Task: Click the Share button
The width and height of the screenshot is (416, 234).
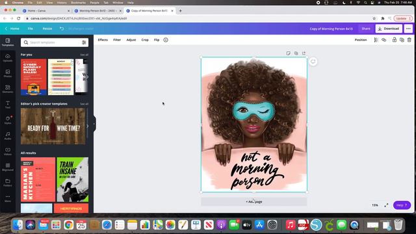Action: tap(366, 29)
